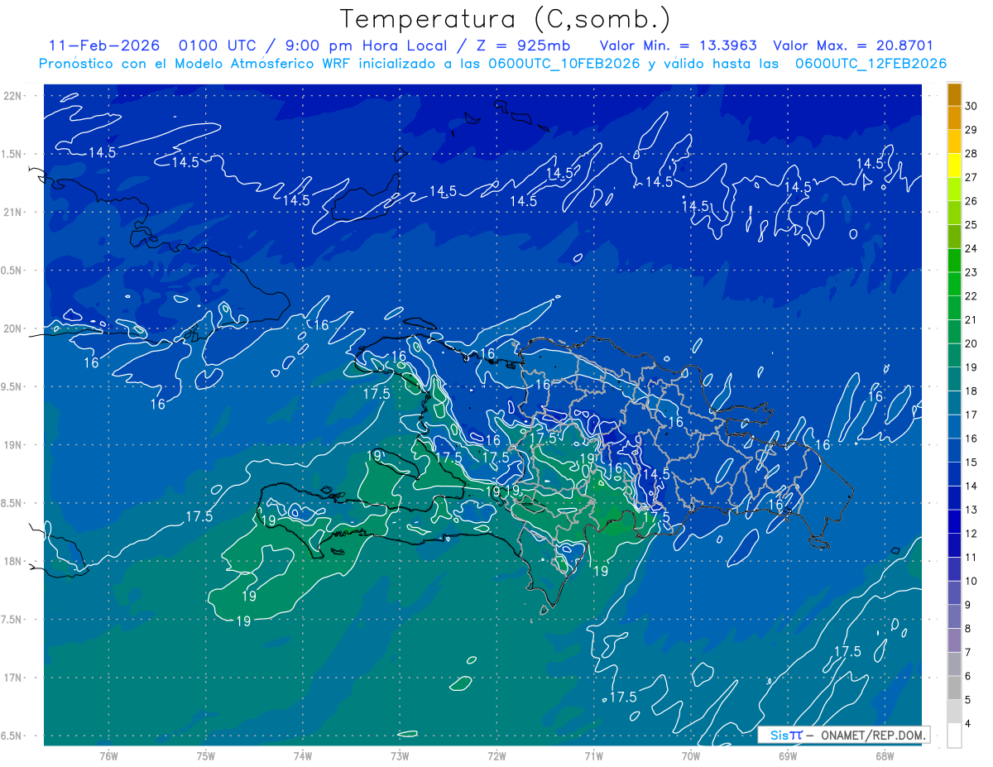Image resolution: width=993 pixels, height=767 pixels.
Task: Click the pressure level "Z = 925mb"
Action: (524, 46)
